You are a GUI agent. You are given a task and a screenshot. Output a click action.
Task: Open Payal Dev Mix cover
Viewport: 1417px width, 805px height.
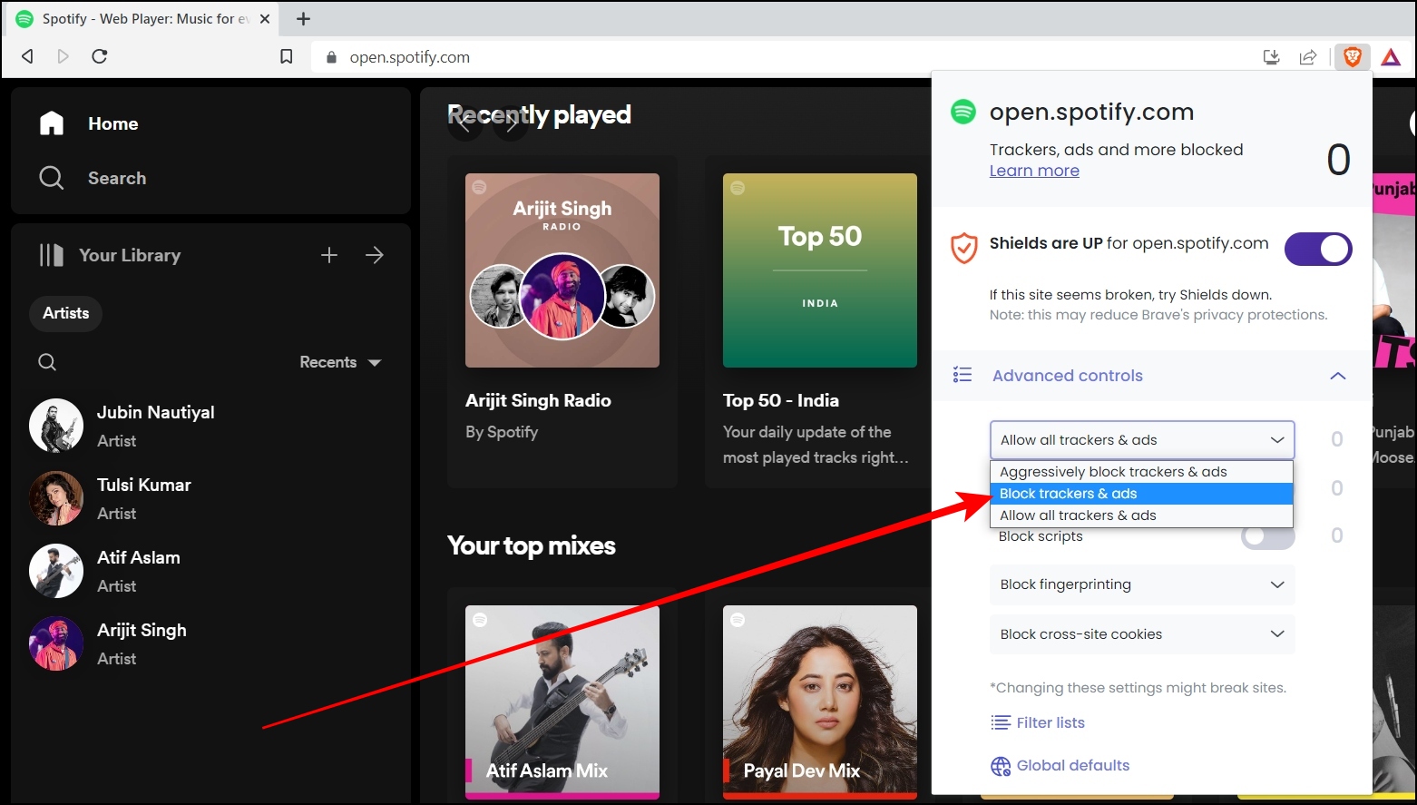pyautogui.click(x=820, y=702)
